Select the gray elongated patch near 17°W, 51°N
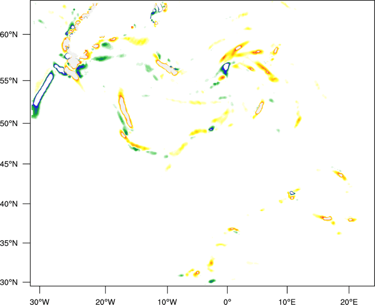The image size is (375, 305). (x=125, y=111)
